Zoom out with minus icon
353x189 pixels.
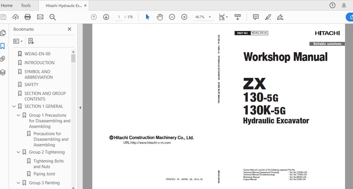tap(172, 17)
